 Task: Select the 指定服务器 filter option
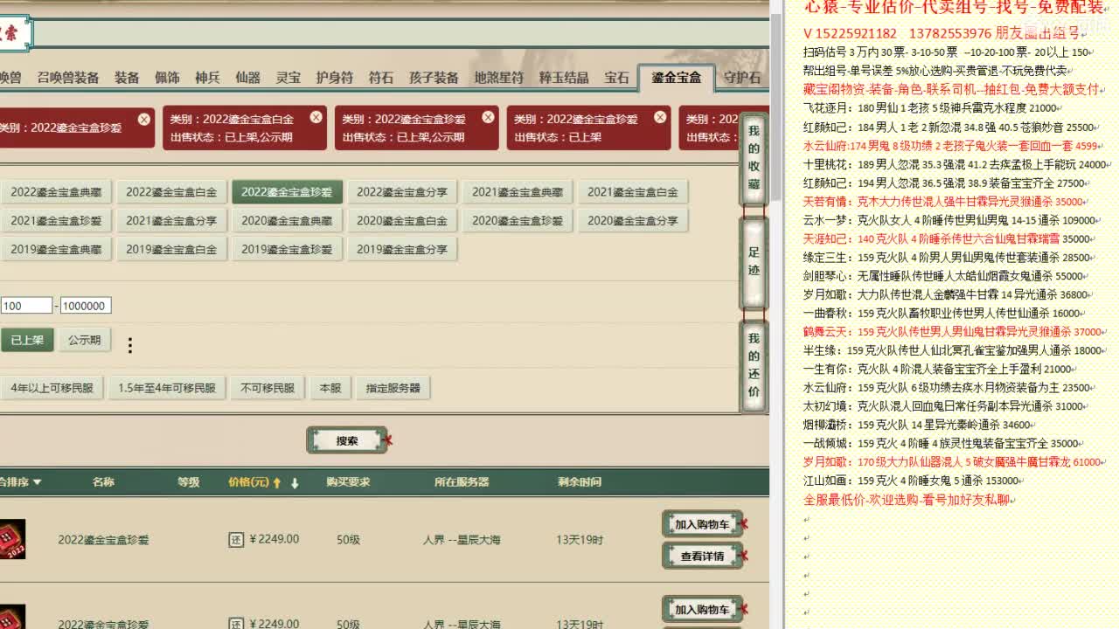pyautogui.click(x=393, y=388)
